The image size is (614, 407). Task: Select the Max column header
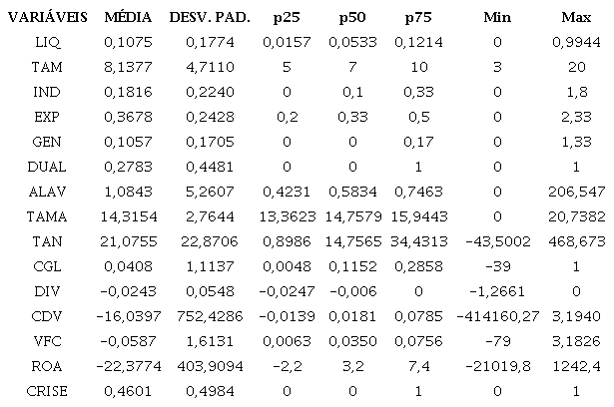click(x=576, y=19)
